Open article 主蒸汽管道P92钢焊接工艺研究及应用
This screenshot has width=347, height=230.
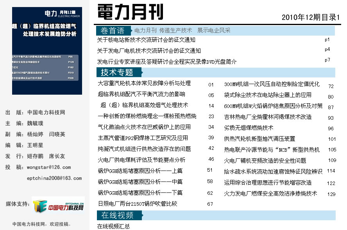tap(143, 138)
